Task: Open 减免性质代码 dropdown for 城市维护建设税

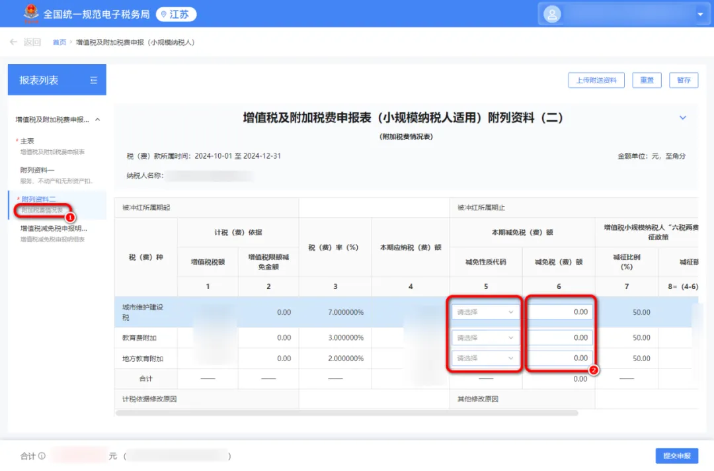Action: click(x=485, y=312)
